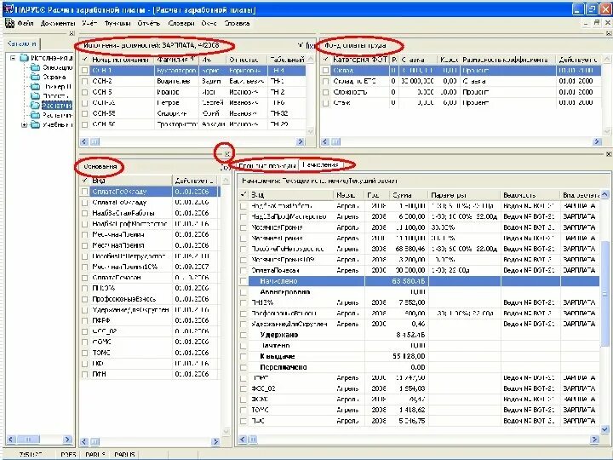Click the 55 128,00 amount cell
This screenshot has height=460, width=613.
click(409, 356)
